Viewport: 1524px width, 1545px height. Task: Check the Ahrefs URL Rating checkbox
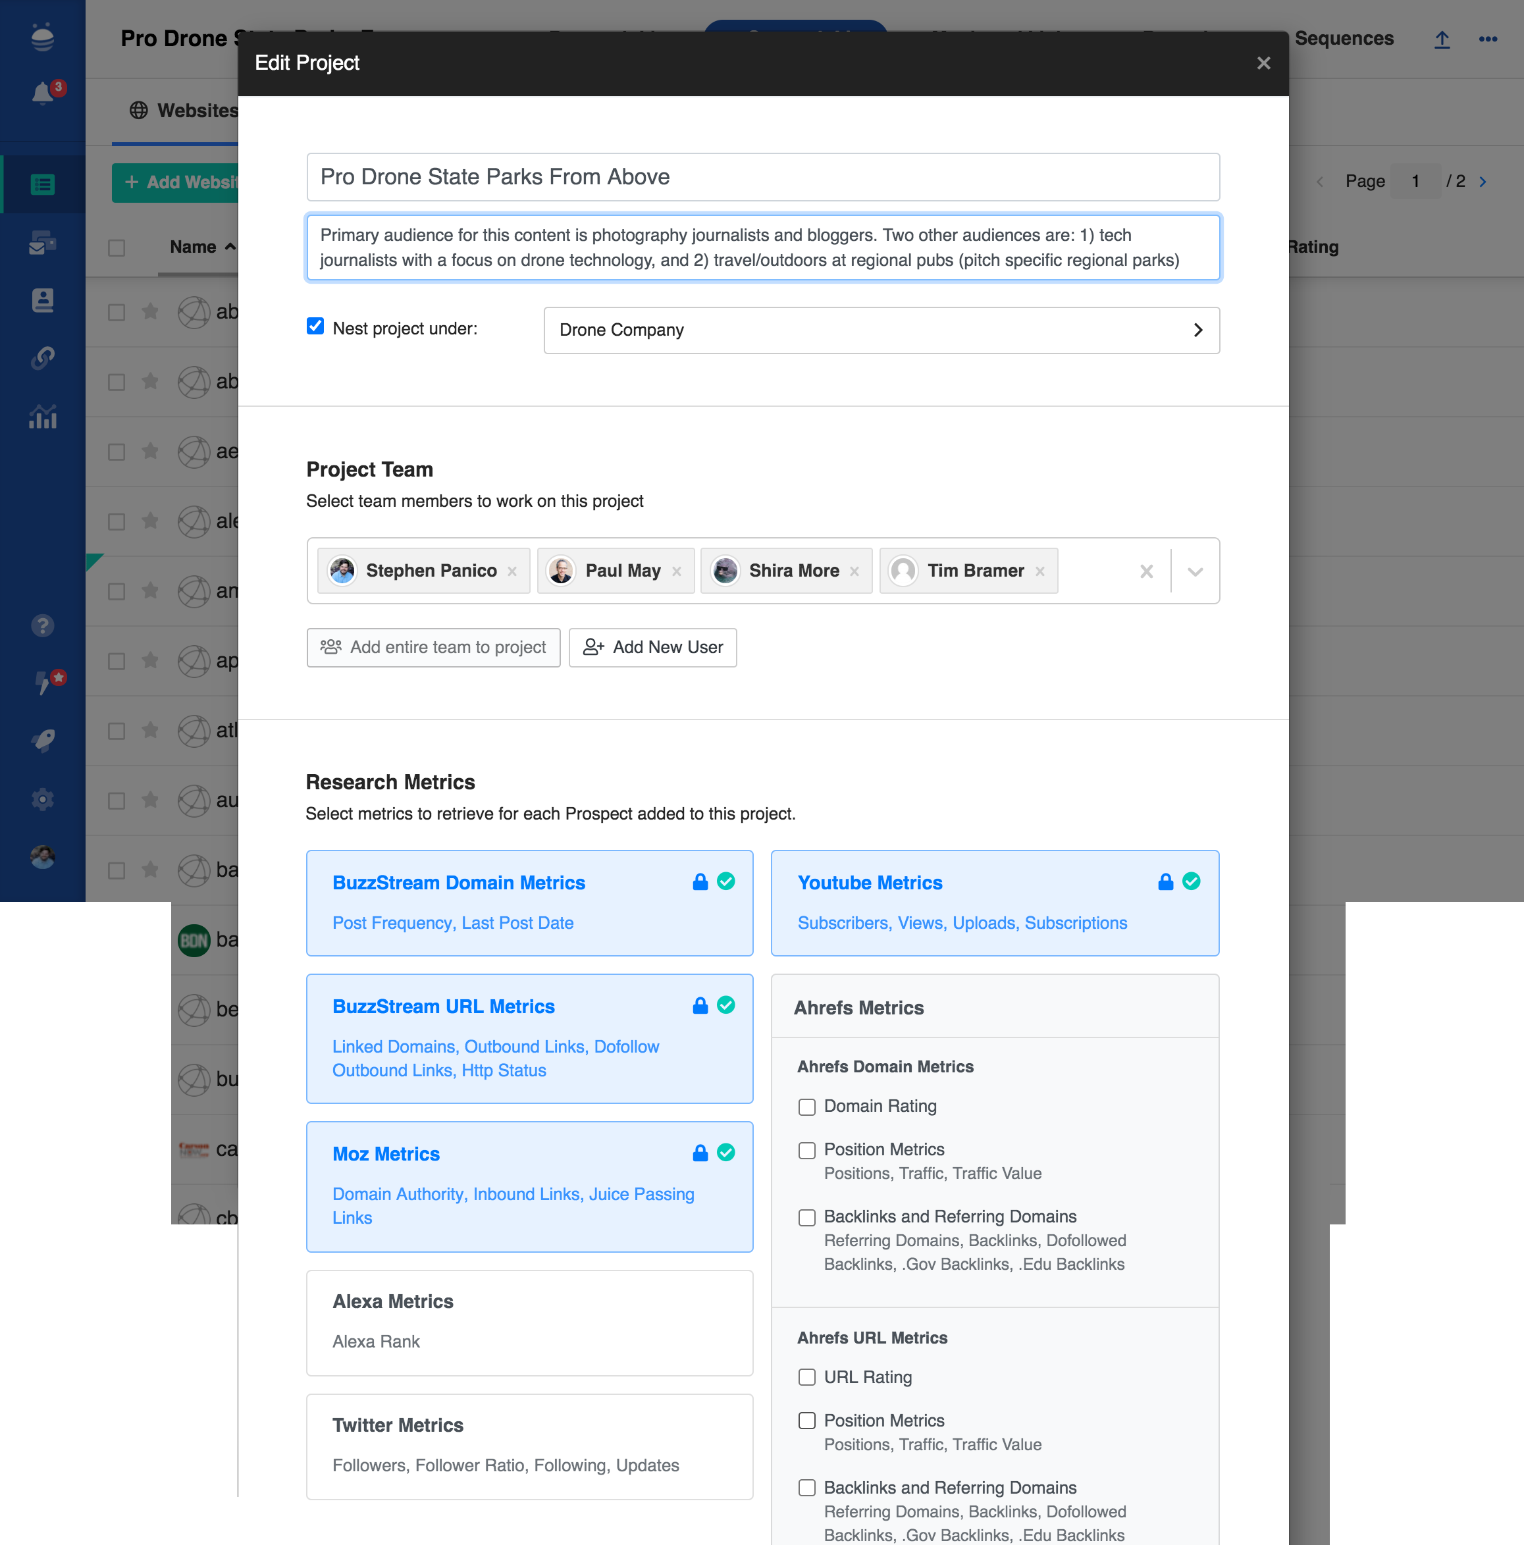tap(807, 1378)
